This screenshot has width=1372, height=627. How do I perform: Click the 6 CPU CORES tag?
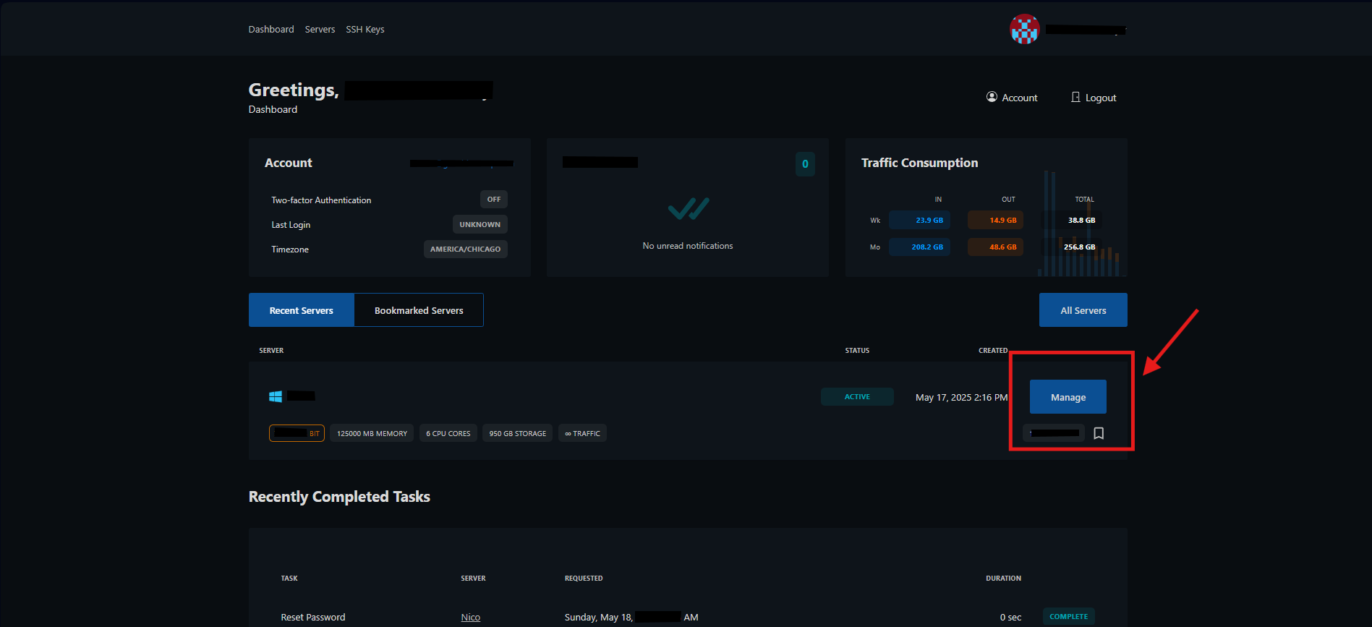(448, 433)
